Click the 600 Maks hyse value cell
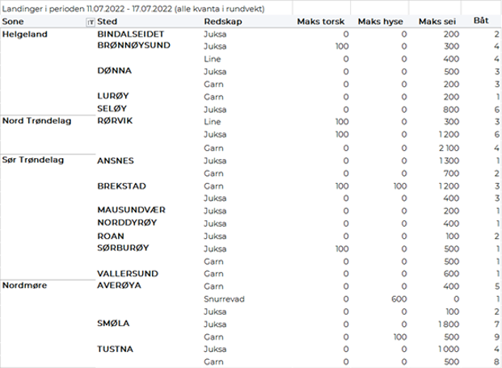The width and height of the screenshot is (502, 368). [398, 299]
